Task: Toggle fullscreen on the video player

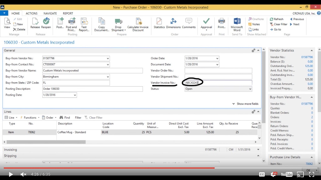Action: pos(312,174)
